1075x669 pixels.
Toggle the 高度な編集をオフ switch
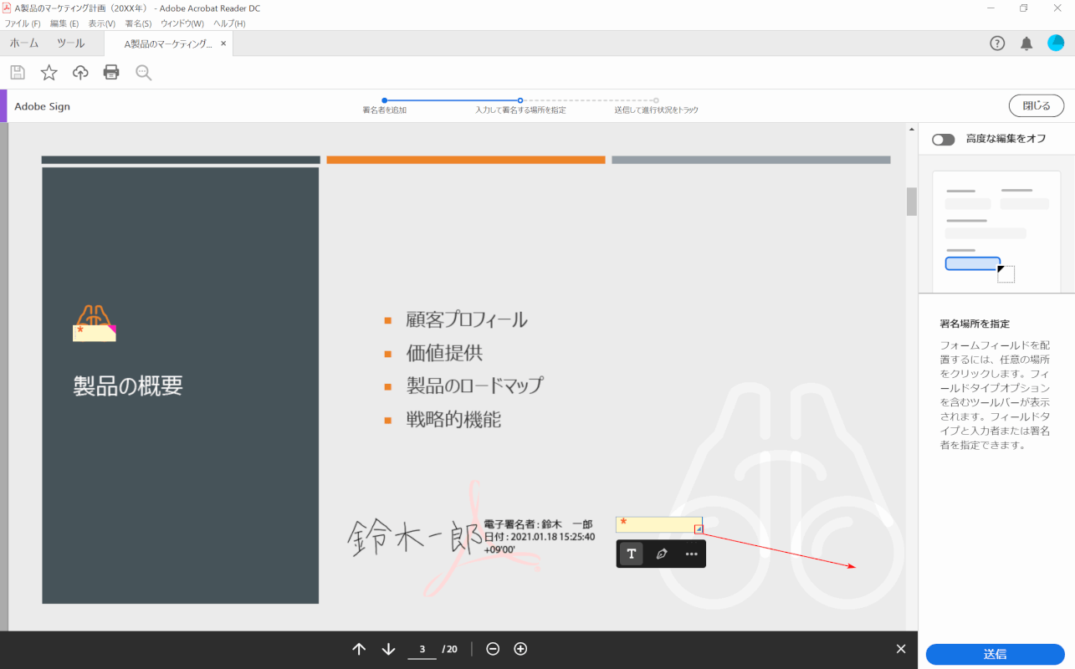(943, 140)
